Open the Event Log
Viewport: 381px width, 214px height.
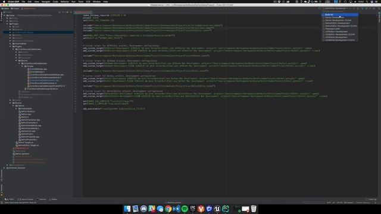(371, 200)
